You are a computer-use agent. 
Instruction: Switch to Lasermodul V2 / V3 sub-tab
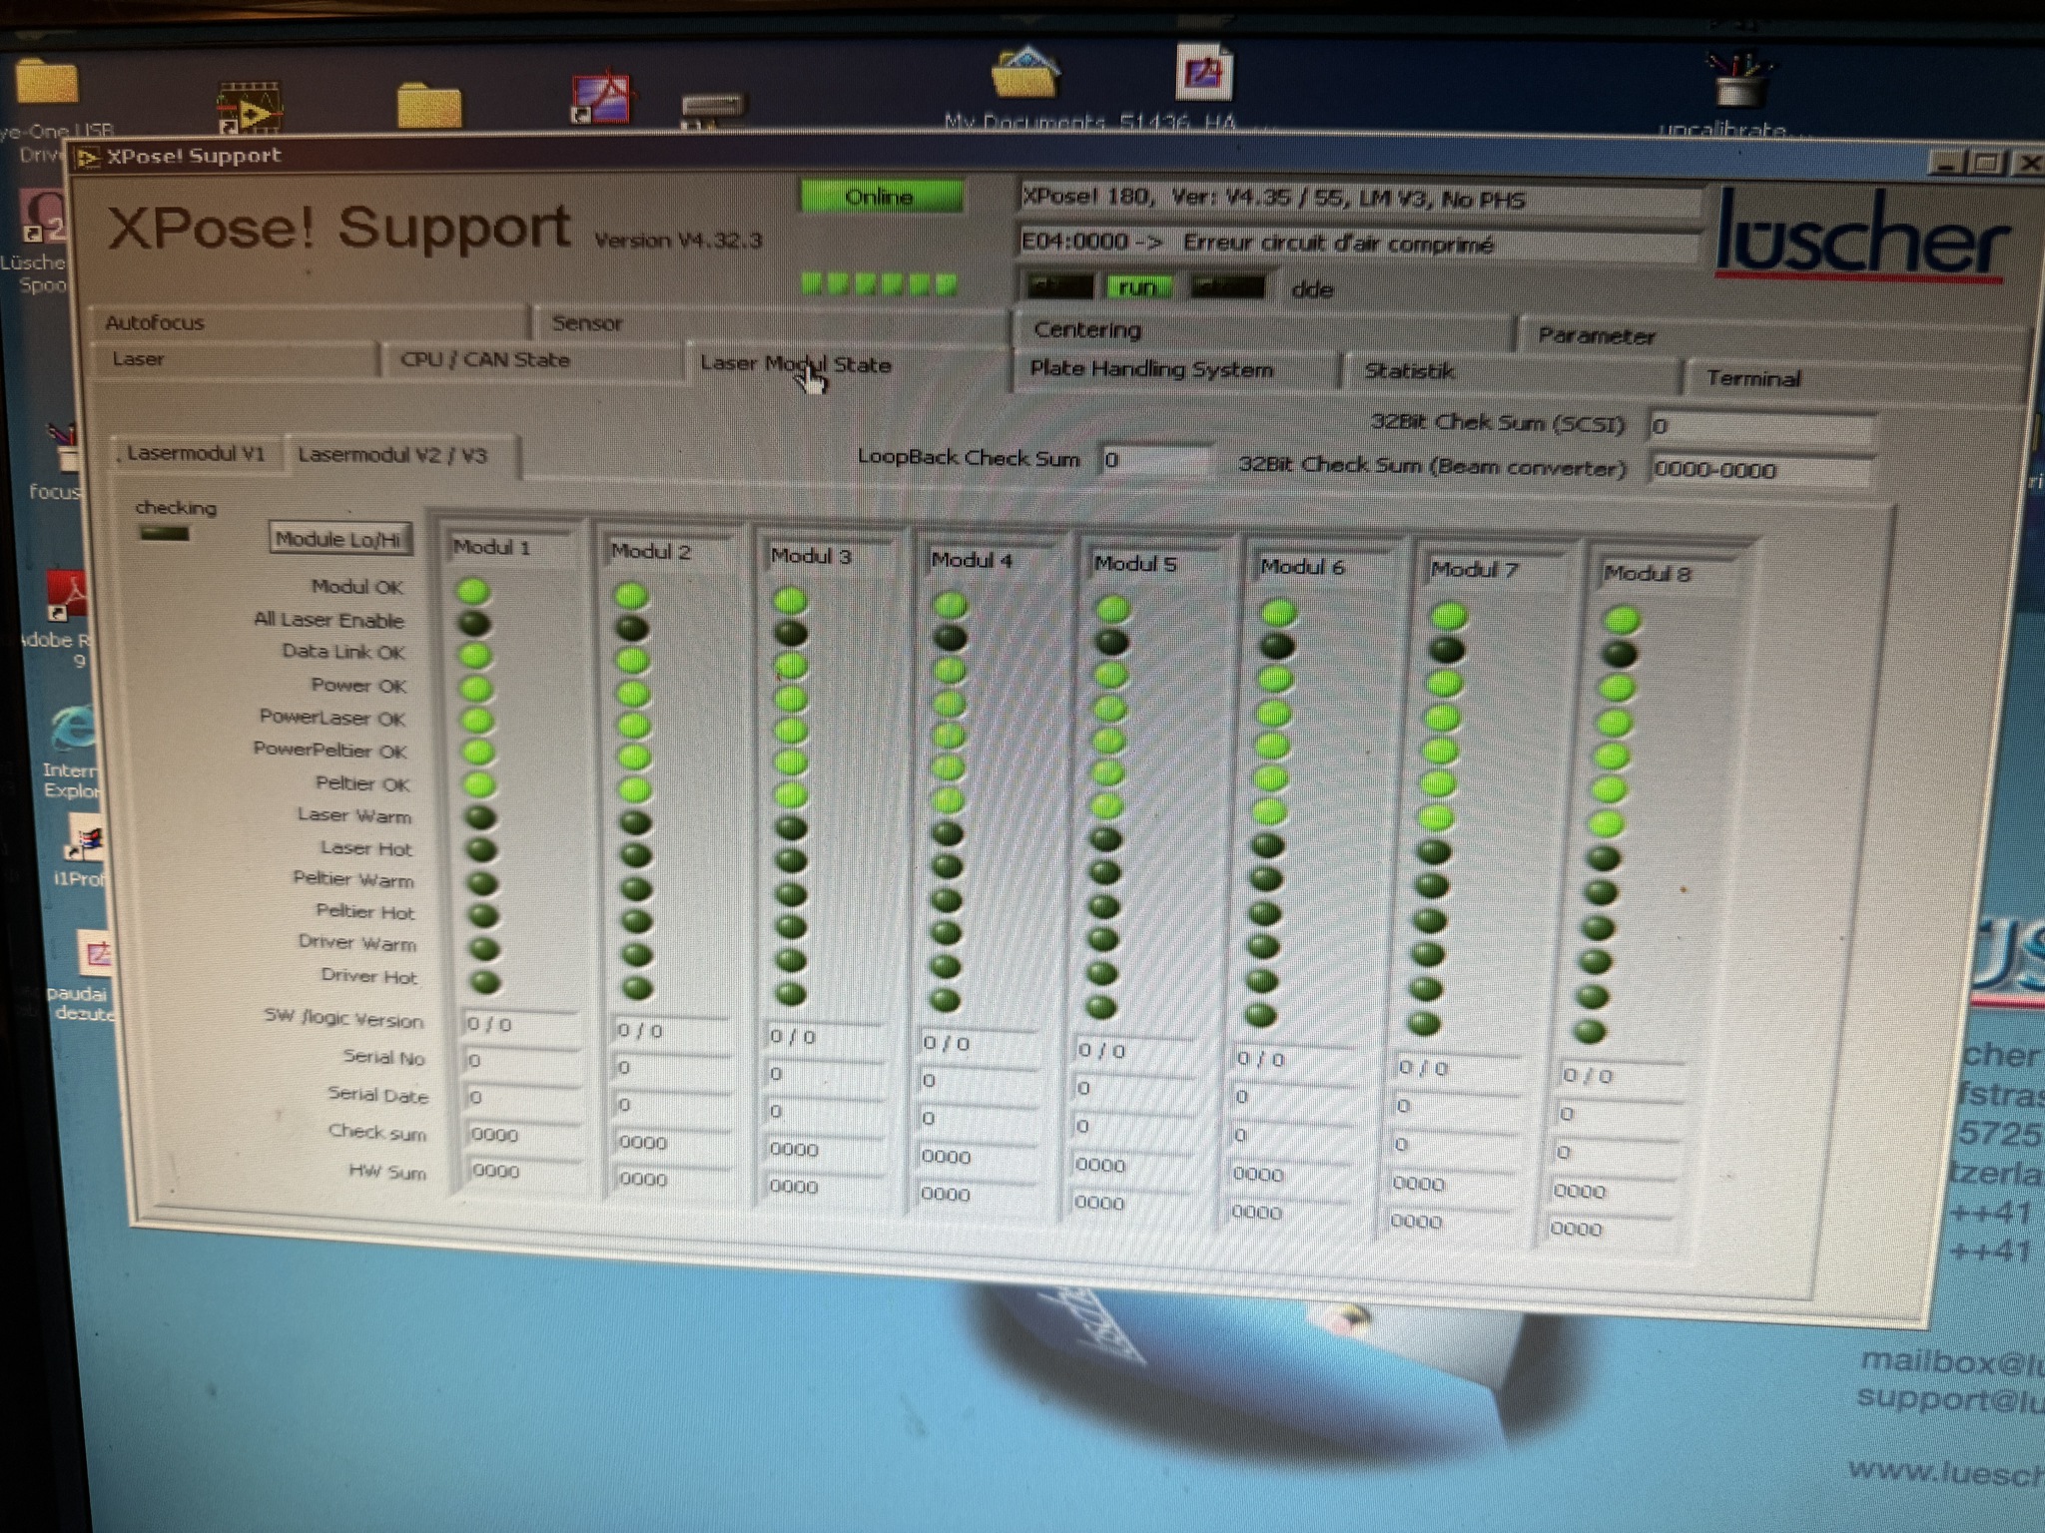392,455
